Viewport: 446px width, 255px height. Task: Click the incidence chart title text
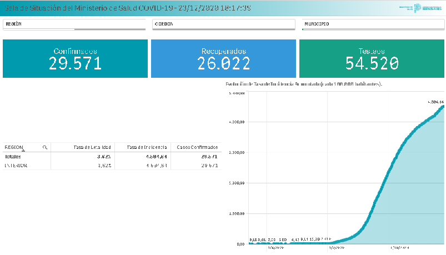coord(304,84)
